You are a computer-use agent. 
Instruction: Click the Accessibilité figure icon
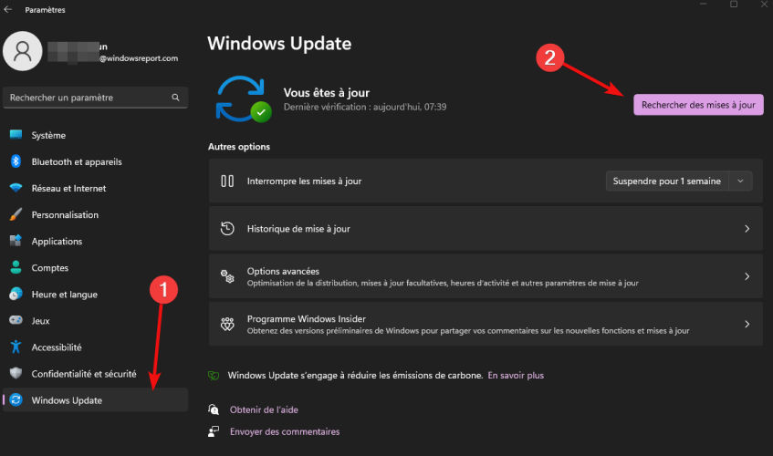[16, 347]
